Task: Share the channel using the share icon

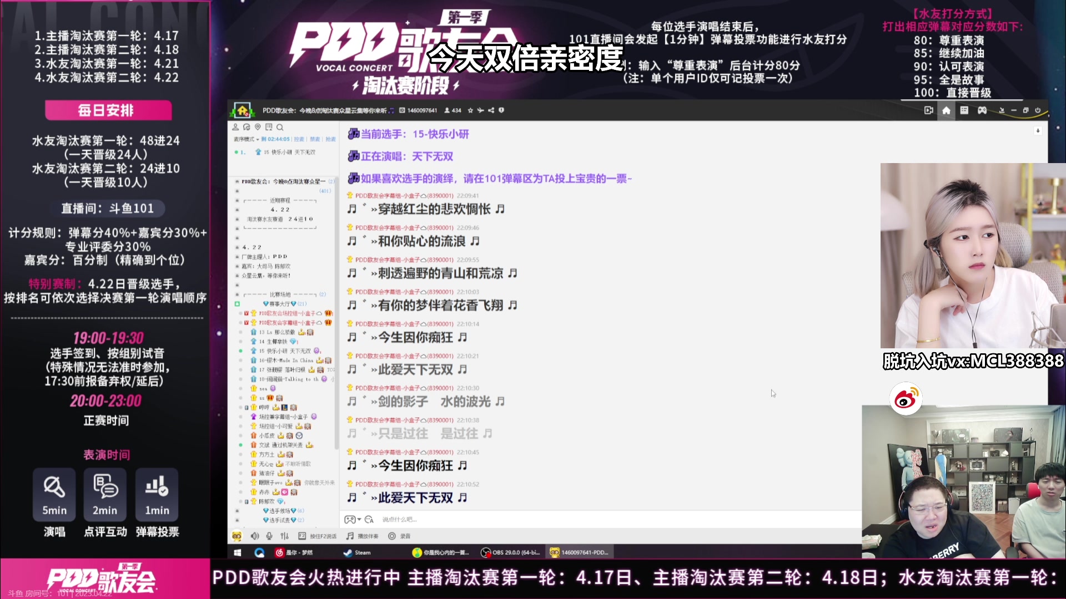Action: [491, 110]
